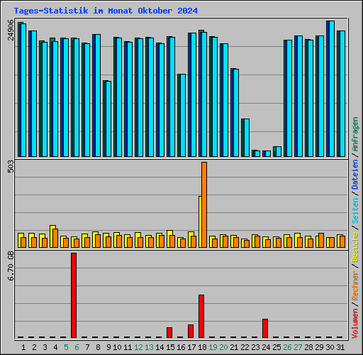Click the Rechner legend label
Image resolution: width=363 pixels, height=355 pixels.
(x=355, y=285)
